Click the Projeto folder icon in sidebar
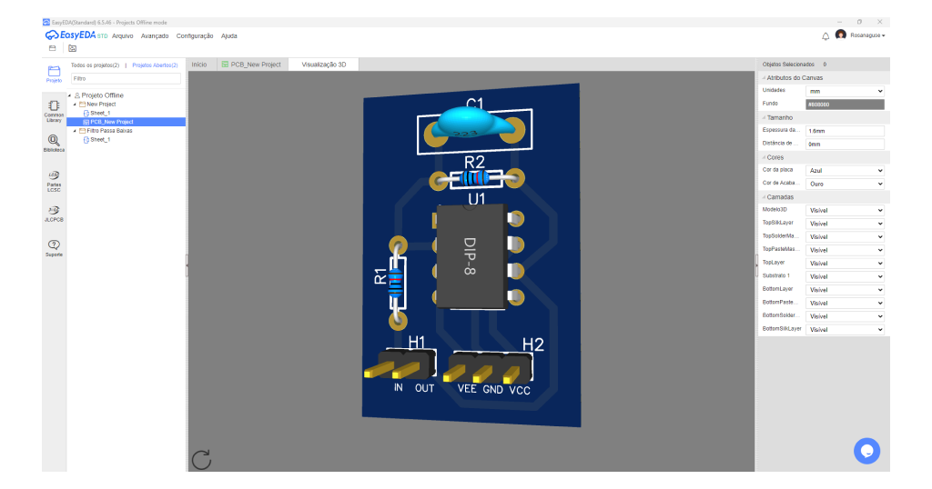Image resolution: width=932 pixels, height=489 pixels. coord(54,75)
